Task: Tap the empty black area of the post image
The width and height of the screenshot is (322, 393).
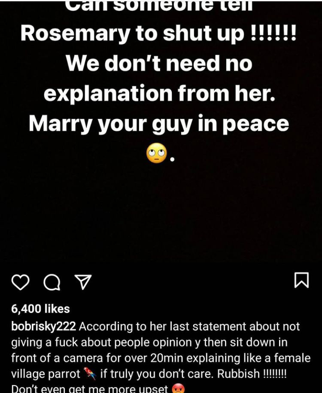Action: pyautogui.click(x=161, y=213)
